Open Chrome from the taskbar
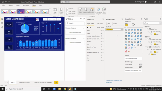This screenshot has height=91, width=162. (x=65, y=89)
